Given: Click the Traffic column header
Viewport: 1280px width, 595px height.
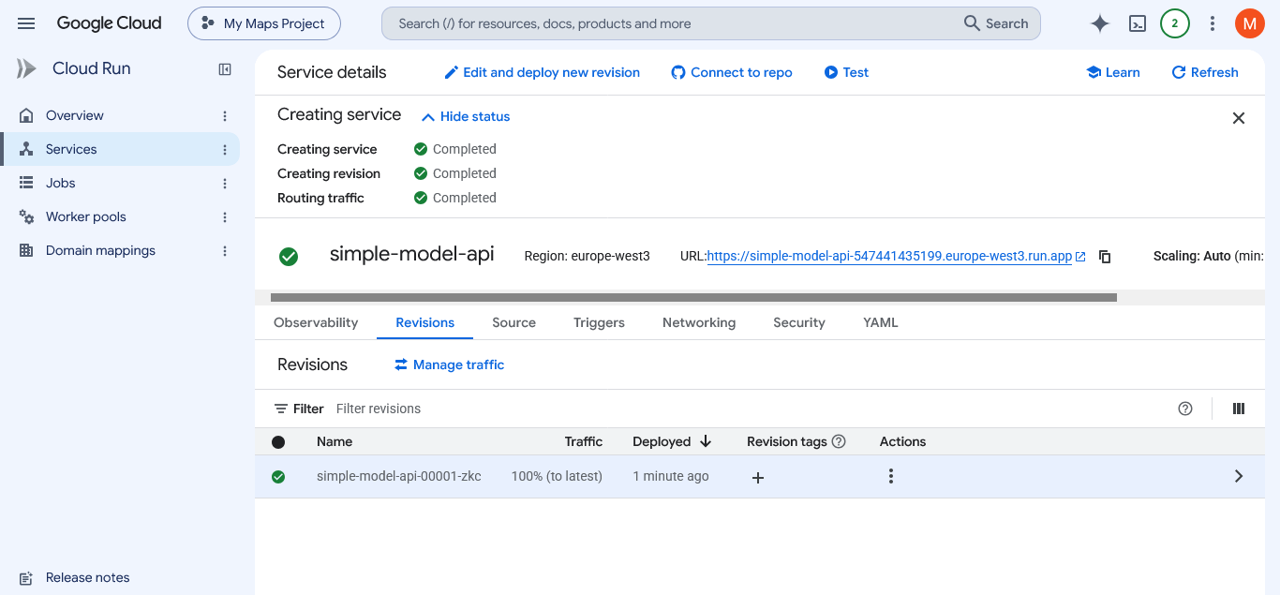Looking at the screenshot, I should click(x=584, y=441).
